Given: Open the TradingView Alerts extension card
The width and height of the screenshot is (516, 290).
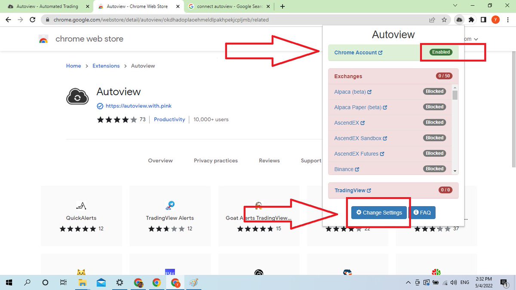Looking at the screenshot, I should click(170, 216).
